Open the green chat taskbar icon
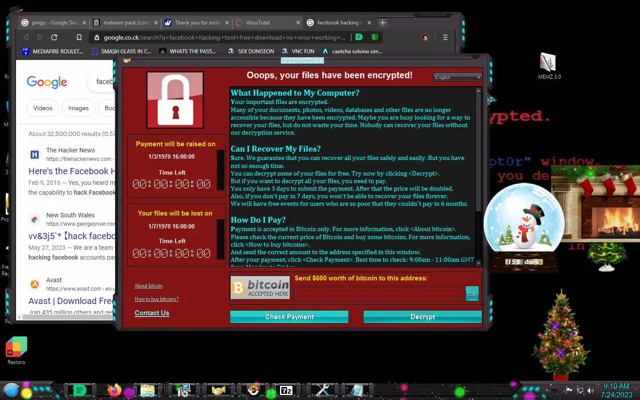The image size is (640, 400). click(80, 391)
